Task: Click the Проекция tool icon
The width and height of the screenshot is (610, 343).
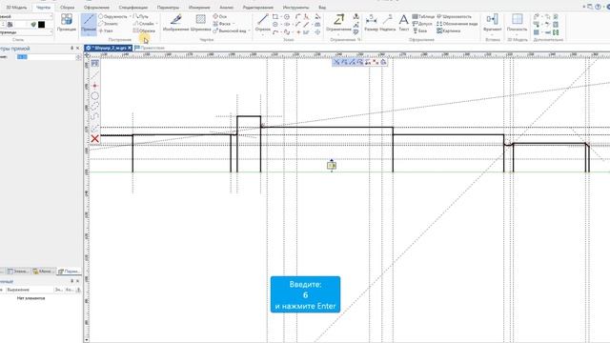Action: (67, 23)
